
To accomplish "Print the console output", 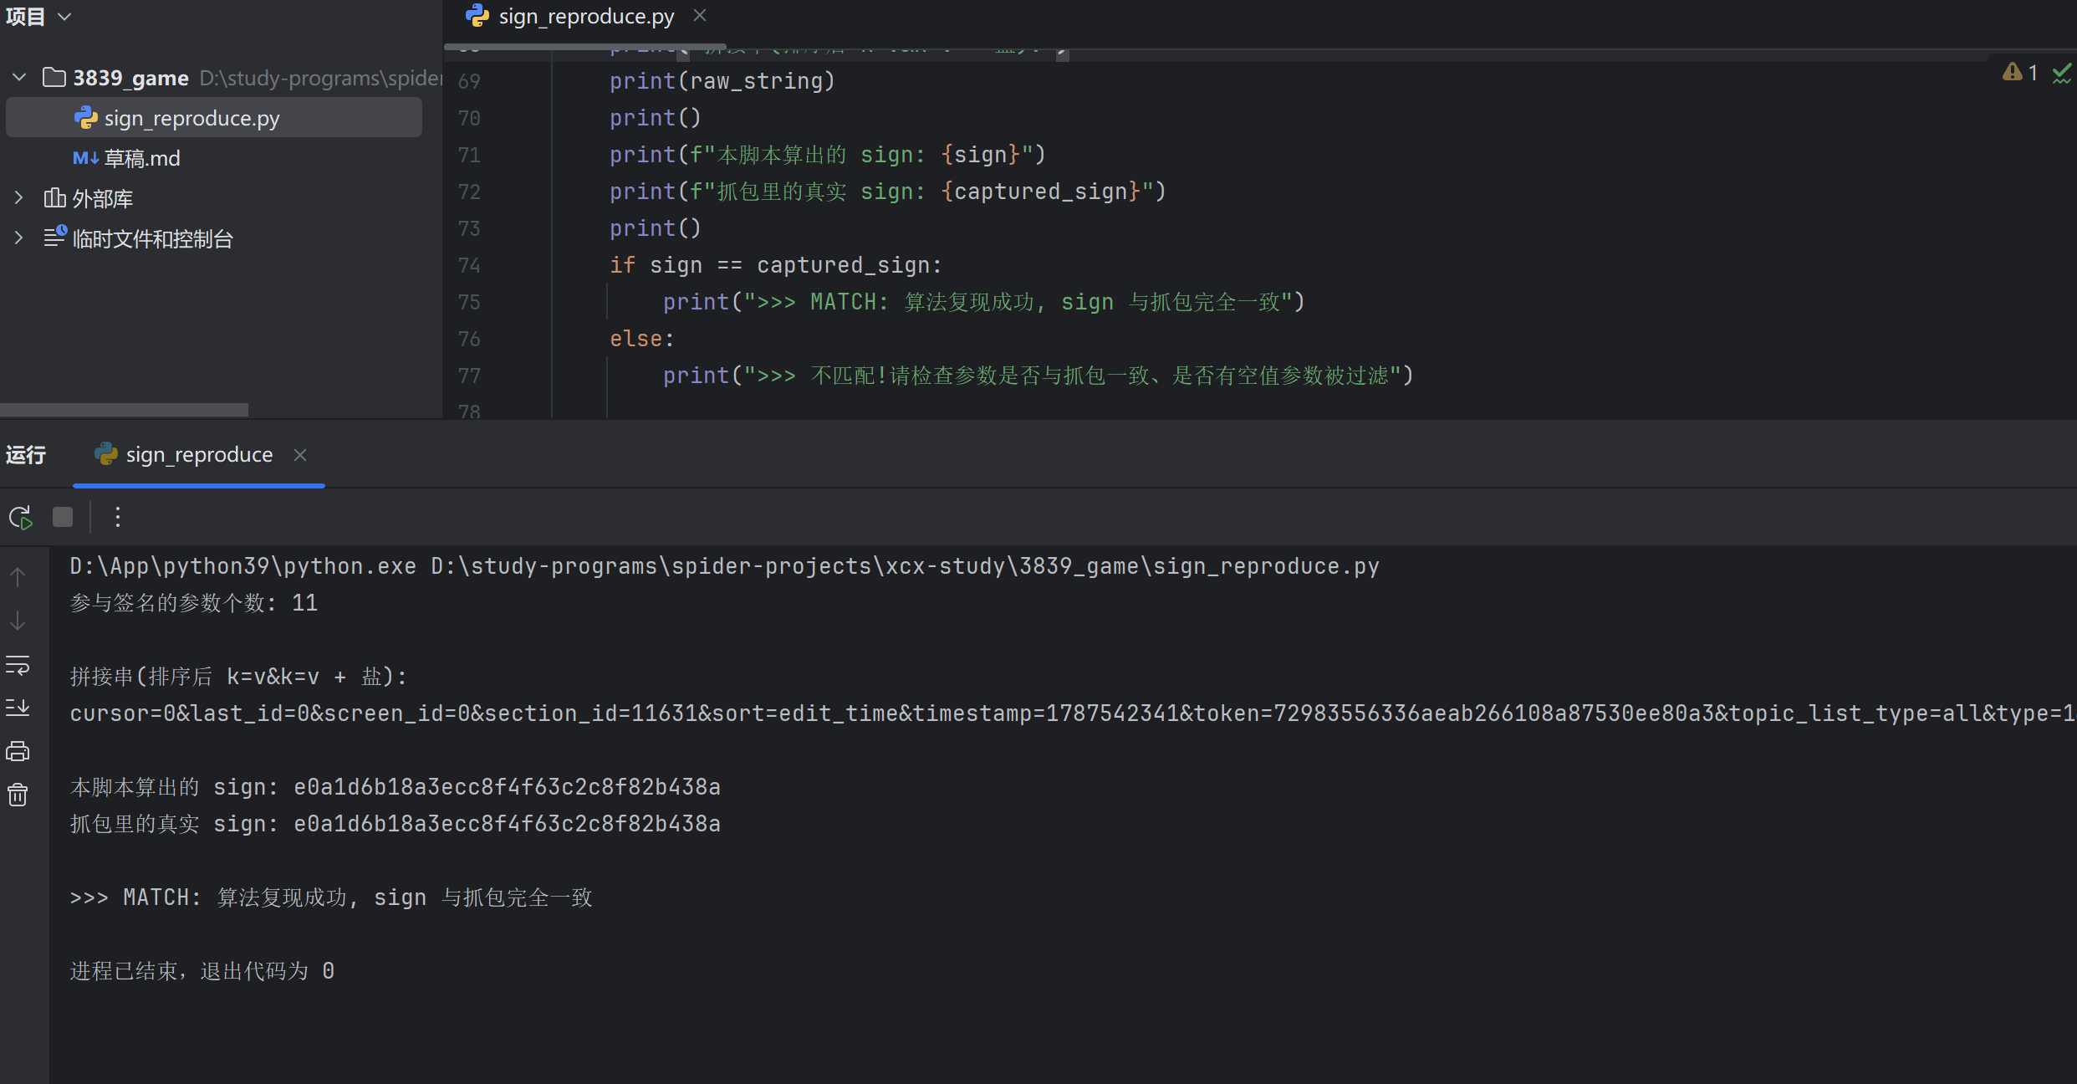I will [x=18, y=751].
